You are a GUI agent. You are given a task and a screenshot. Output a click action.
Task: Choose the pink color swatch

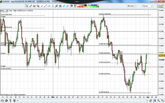click(98, 5)
